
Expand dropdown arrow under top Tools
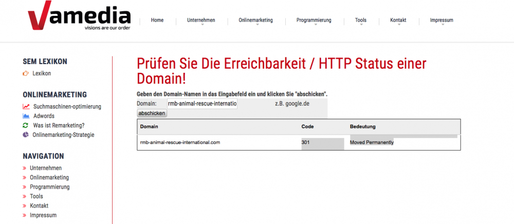pyautogui.click(x=361, y=25)
